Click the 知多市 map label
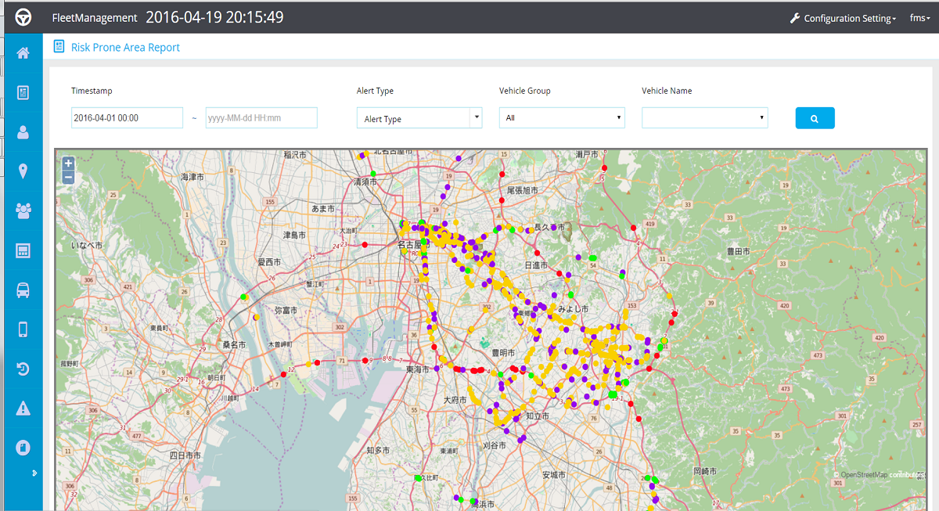The image size is (939, 511). 379,450
